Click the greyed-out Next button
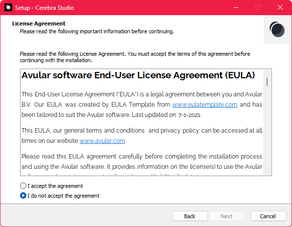The width and height of the screenshot is (292, 227). click(227, 216)
